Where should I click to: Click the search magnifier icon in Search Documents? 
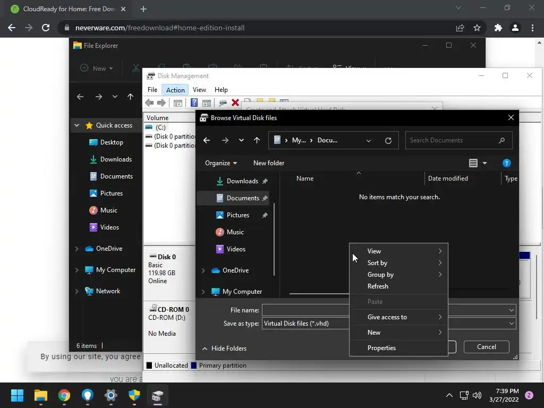pos(501,140)
